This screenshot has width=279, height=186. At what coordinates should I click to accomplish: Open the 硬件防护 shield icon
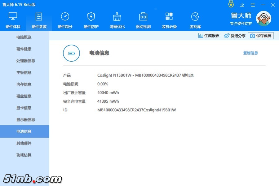91,17
